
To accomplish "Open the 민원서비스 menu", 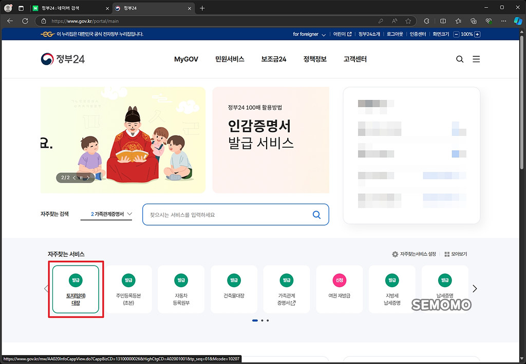I will 230,59.
